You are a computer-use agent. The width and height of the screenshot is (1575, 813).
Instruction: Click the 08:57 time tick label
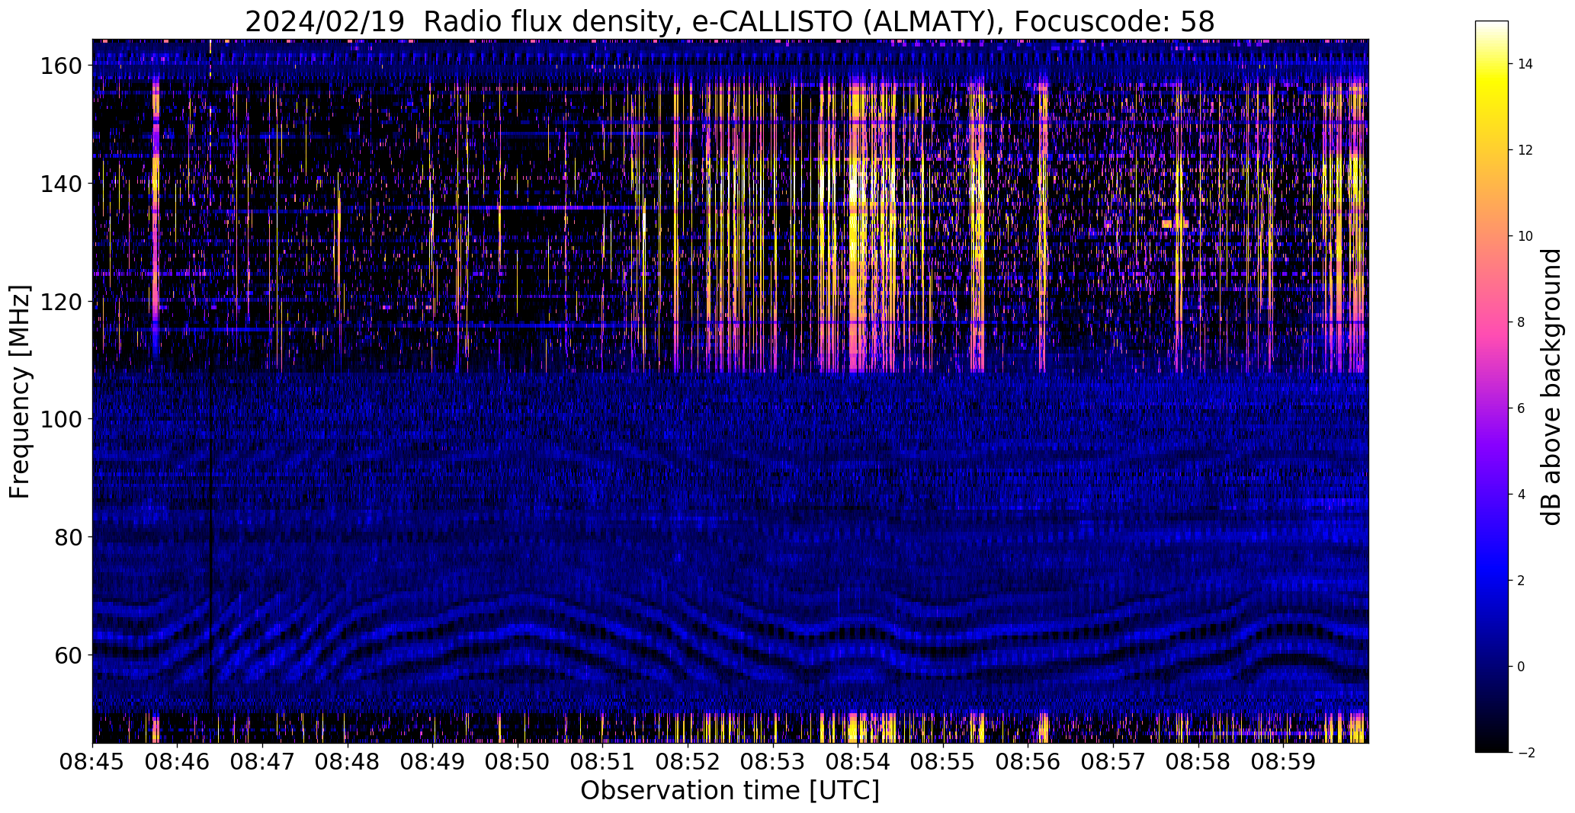pyautogui.click(x=1113, y=763)
